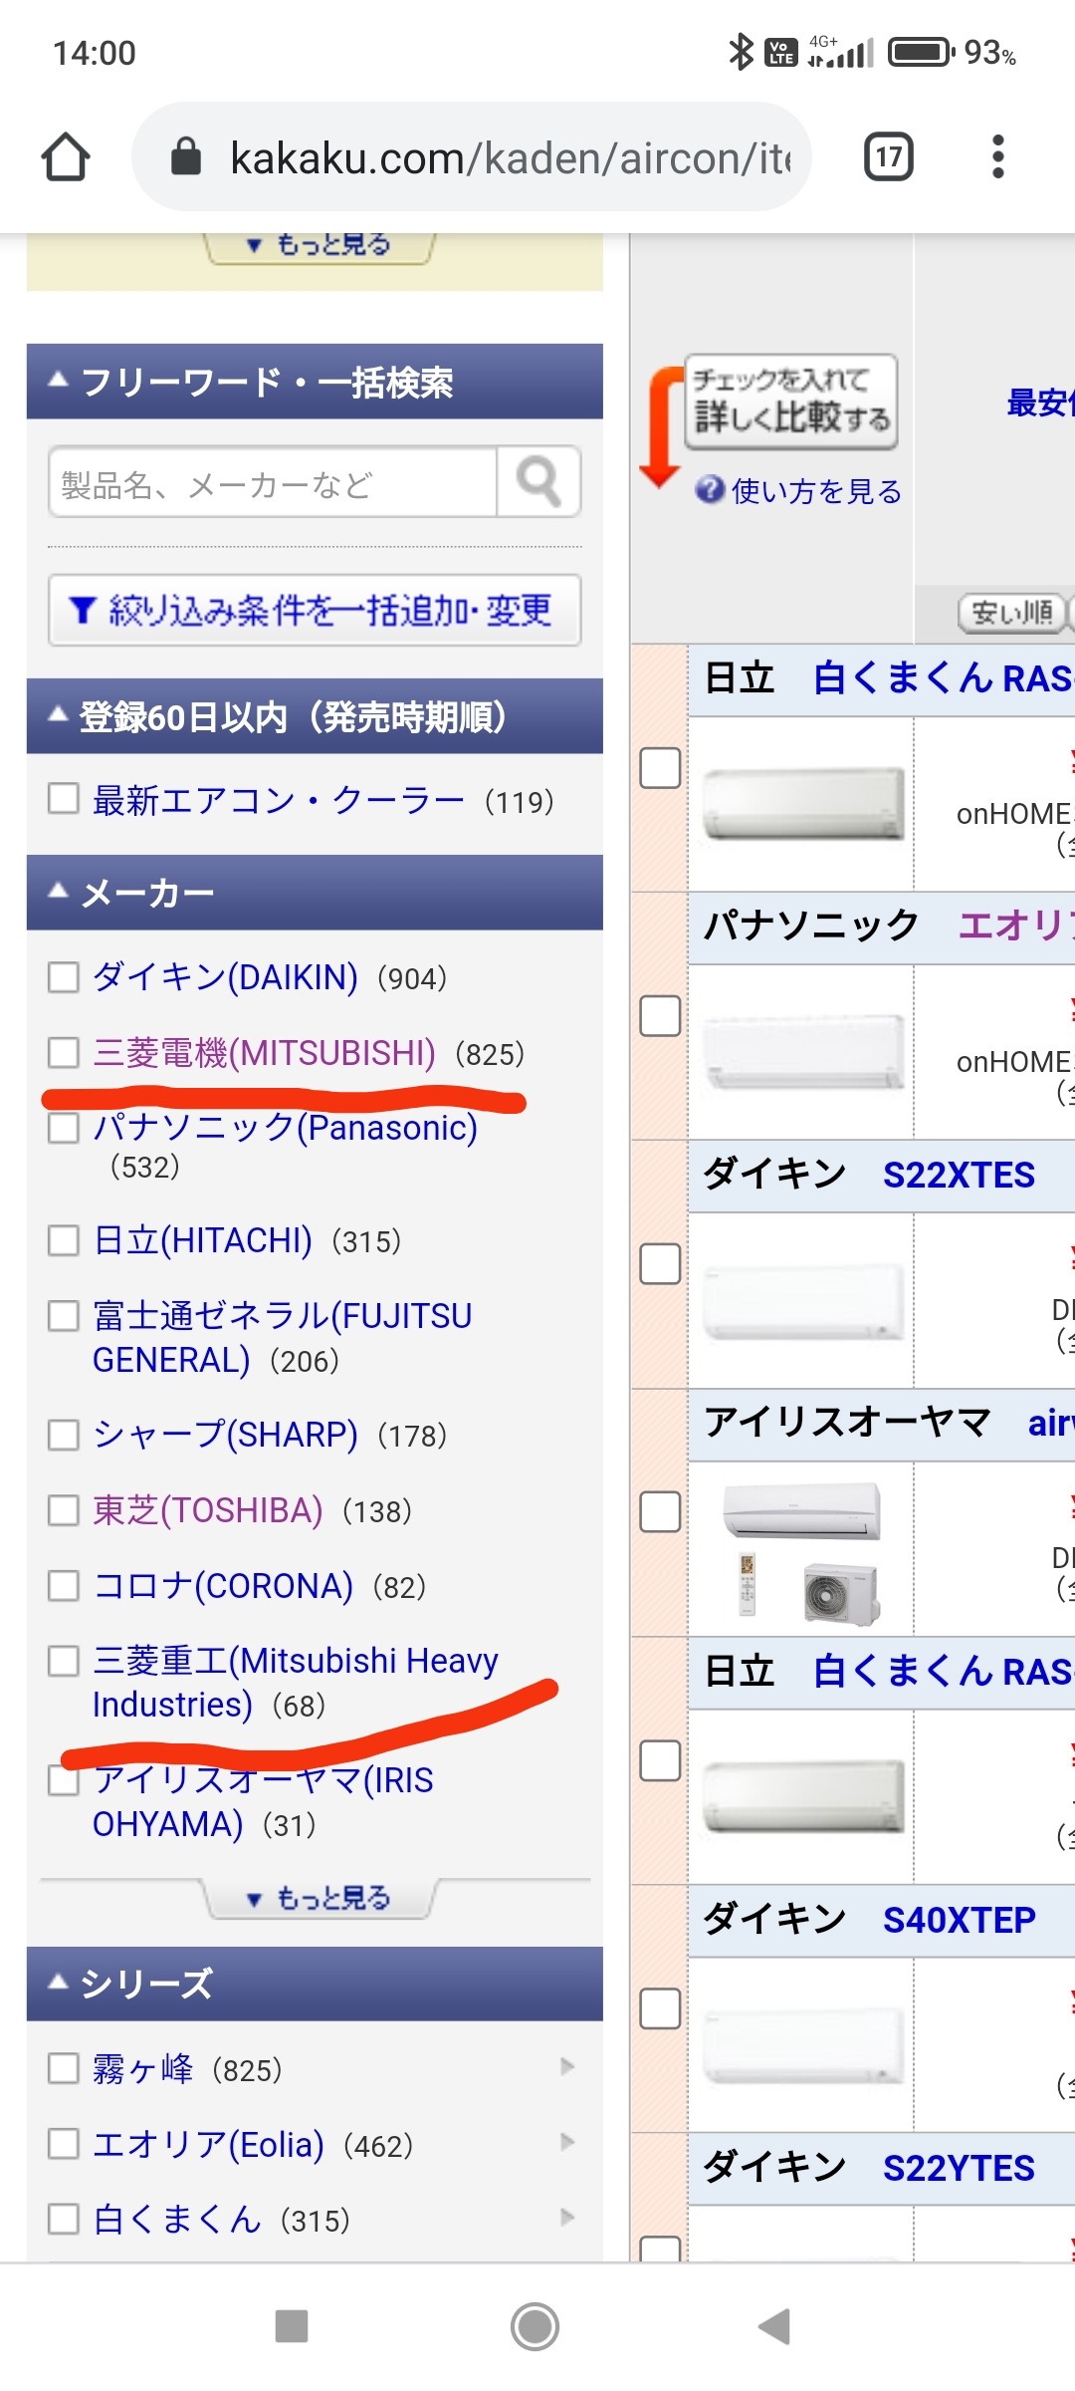Expand the エオリア(Eolia) series row arrow

[567, 2141]
